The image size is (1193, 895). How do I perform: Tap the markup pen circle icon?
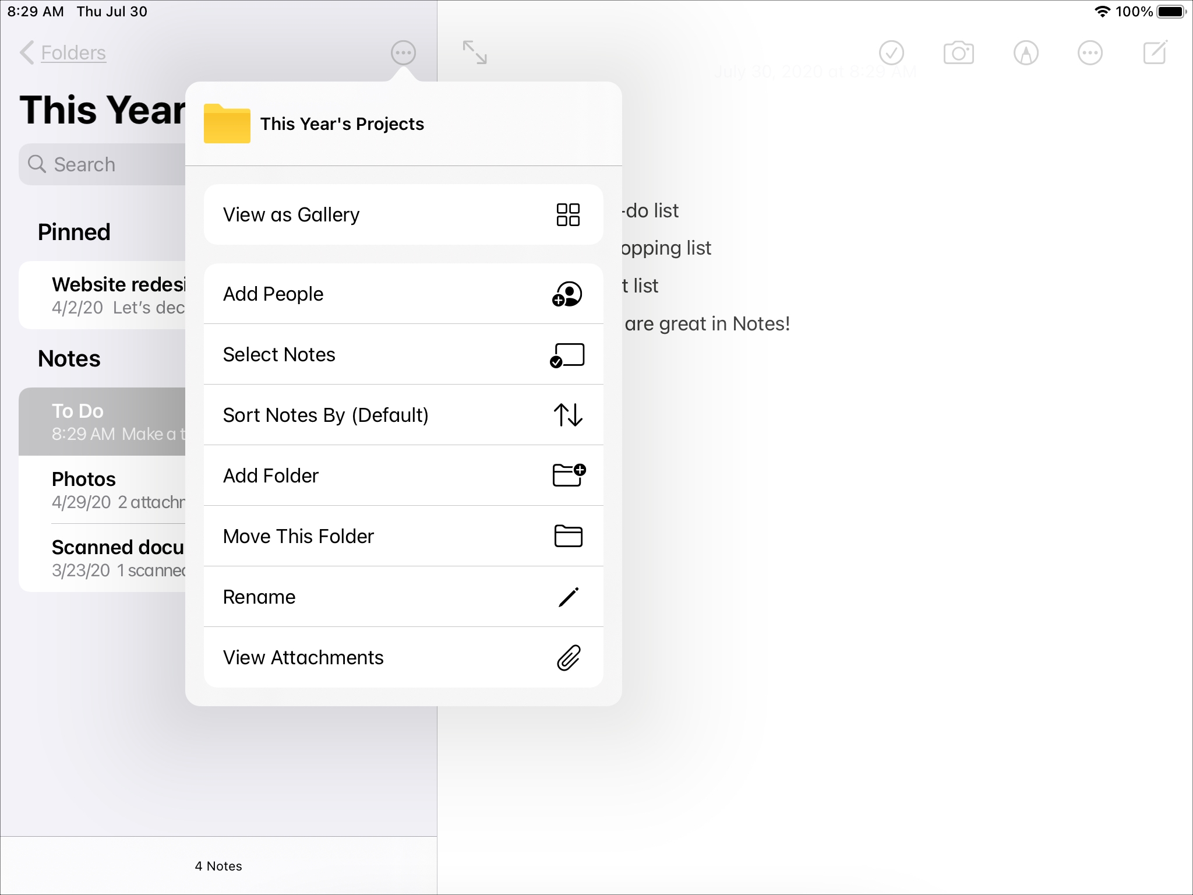tap(1026, 53)
